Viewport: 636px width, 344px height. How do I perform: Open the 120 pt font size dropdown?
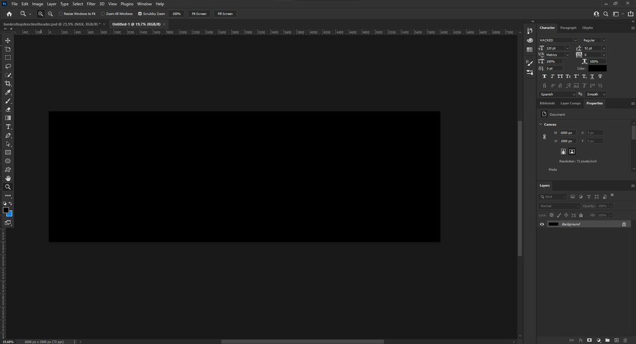click(x=567, y=48)
